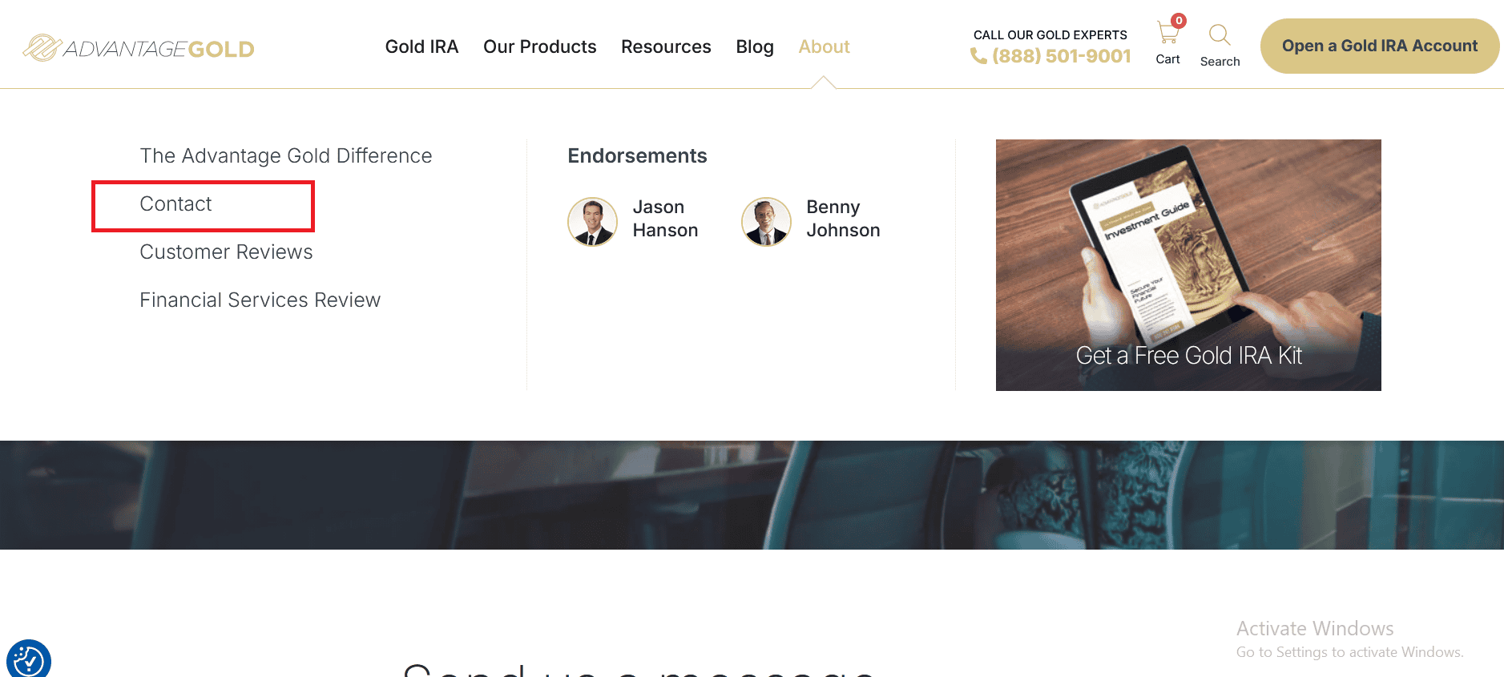Open the accessibility widget icon
The image size is (1504, 677).
29,659
